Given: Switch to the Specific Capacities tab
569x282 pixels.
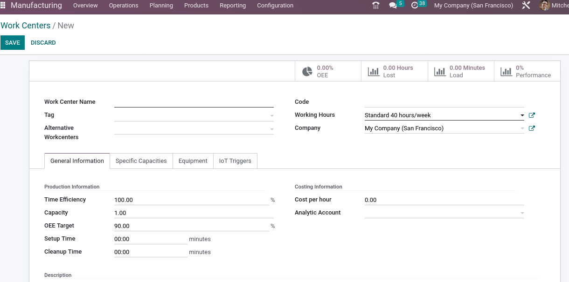Looking at the screenshot, I should [141, 161].
